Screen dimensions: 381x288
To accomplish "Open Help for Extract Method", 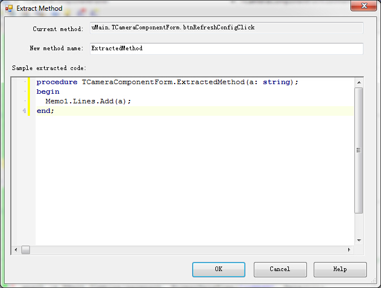I will 340,269.
